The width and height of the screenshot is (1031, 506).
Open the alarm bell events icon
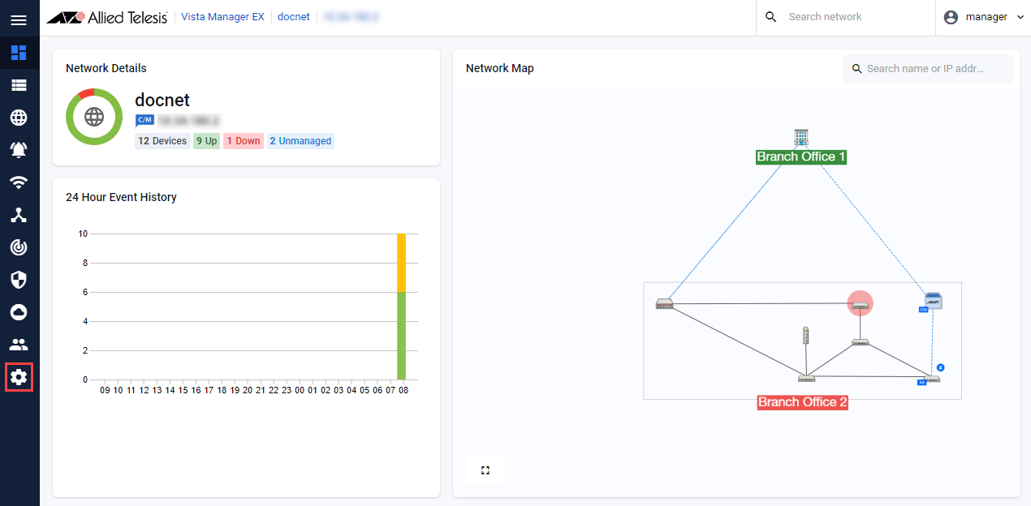(x=19, y=150)
